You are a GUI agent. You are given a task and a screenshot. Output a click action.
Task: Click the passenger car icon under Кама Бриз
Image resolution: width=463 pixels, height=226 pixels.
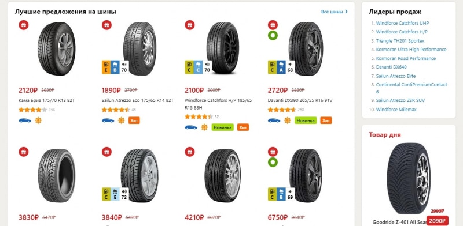tap(25, 120)
